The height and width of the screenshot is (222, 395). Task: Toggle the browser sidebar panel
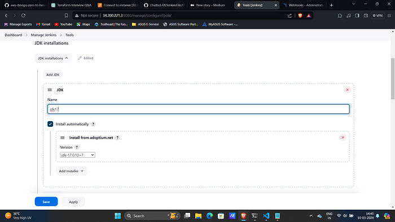[x=357, y=16]
